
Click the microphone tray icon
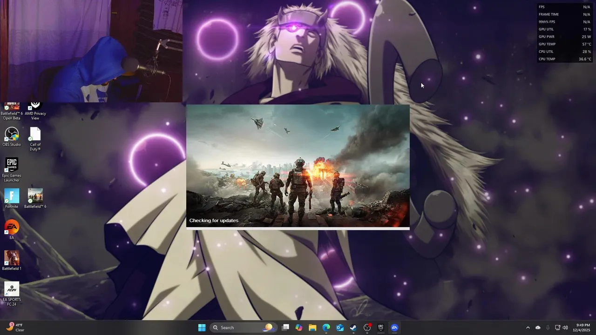pyautogui.click(x=548, y=328)
